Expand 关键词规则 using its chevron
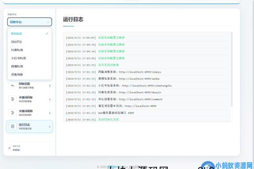 50,113
